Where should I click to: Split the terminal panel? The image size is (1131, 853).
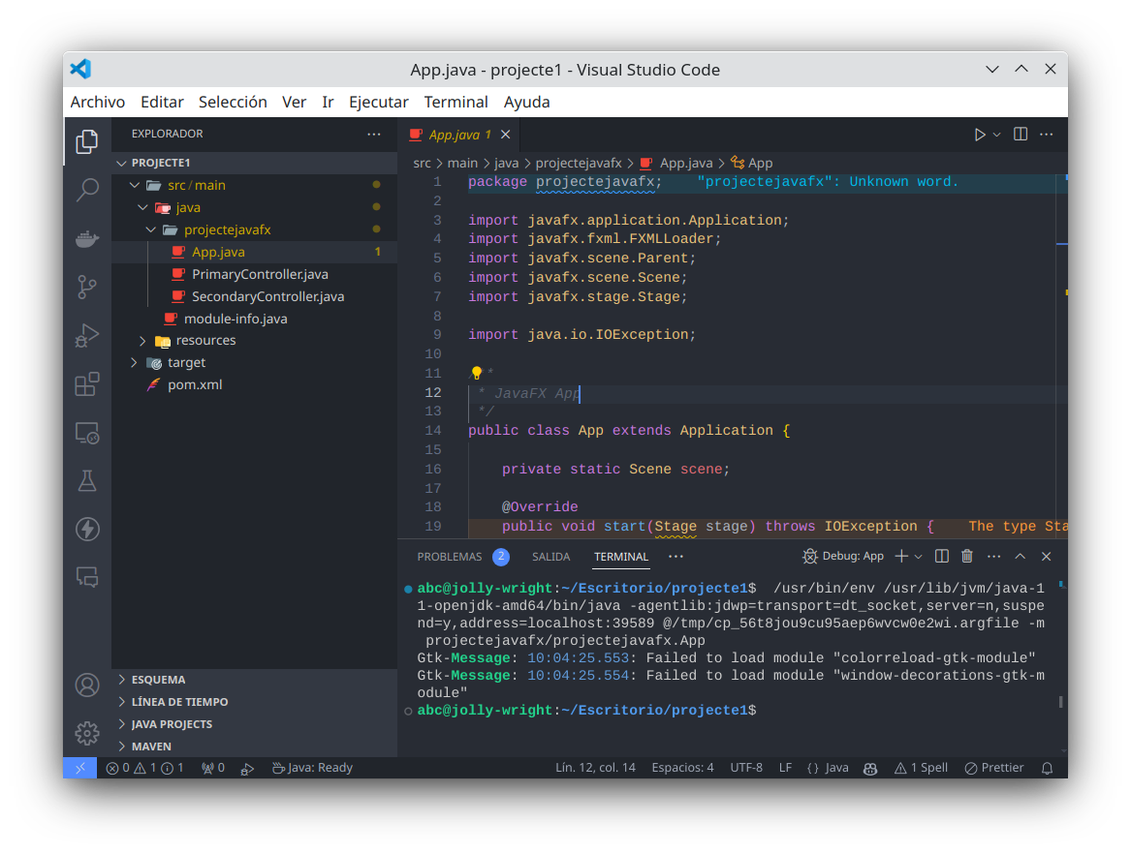[x=940, y=556]
